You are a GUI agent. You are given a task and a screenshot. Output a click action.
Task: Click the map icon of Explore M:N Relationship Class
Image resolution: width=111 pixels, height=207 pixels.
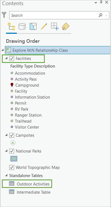(8, 50)
